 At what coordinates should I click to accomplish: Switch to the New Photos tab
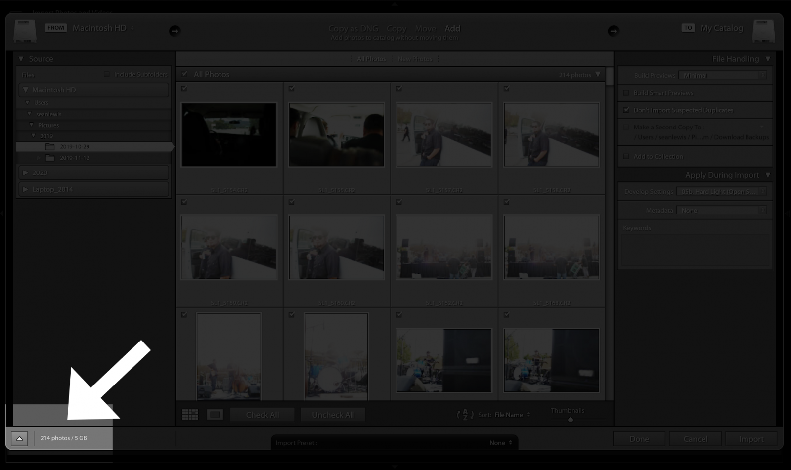[414, 59]
